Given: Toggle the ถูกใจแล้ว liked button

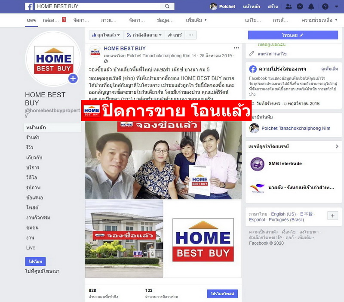Looking at the screenshot, I should [106, 35].
